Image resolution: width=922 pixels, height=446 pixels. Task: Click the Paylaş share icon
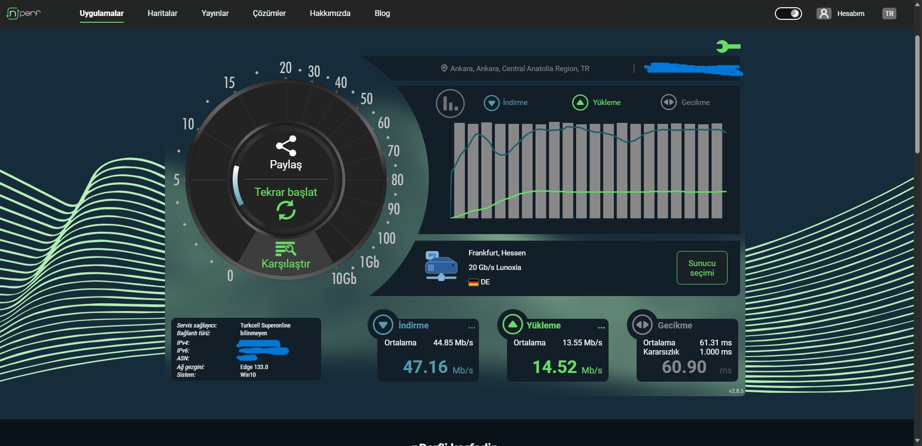286,146
